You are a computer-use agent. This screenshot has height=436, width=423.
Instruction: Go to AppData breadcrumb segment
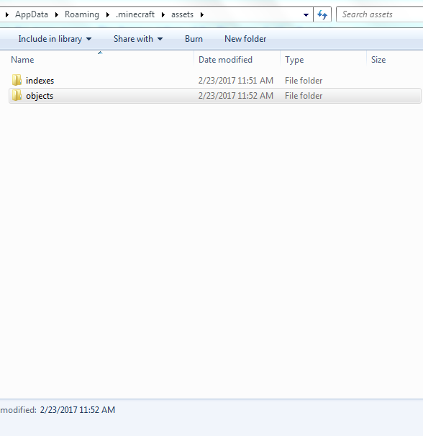[32, 14]
